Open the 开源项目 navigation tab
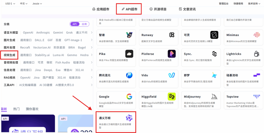This screenshot has height=133, width=264. (158, 9)
